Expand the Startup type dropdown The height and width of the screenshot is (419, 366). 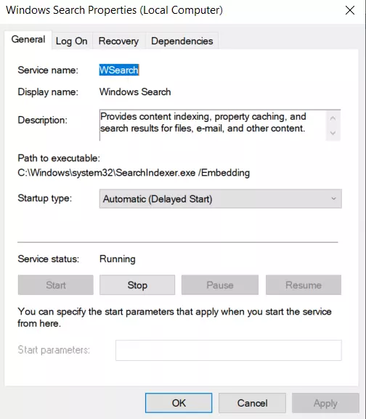click(x=221, y=199)
